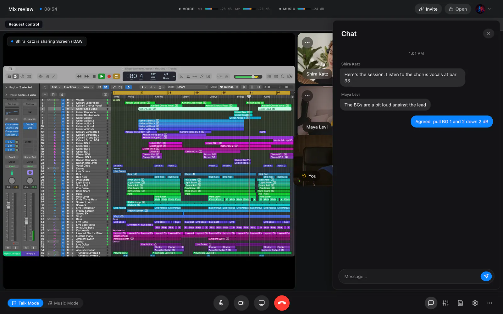
Task: Turn on the camera
Action: [241, 303]
